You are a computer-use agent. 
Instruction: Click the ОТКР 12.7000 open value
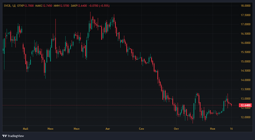pyautogui.click(x=25, y=6)
